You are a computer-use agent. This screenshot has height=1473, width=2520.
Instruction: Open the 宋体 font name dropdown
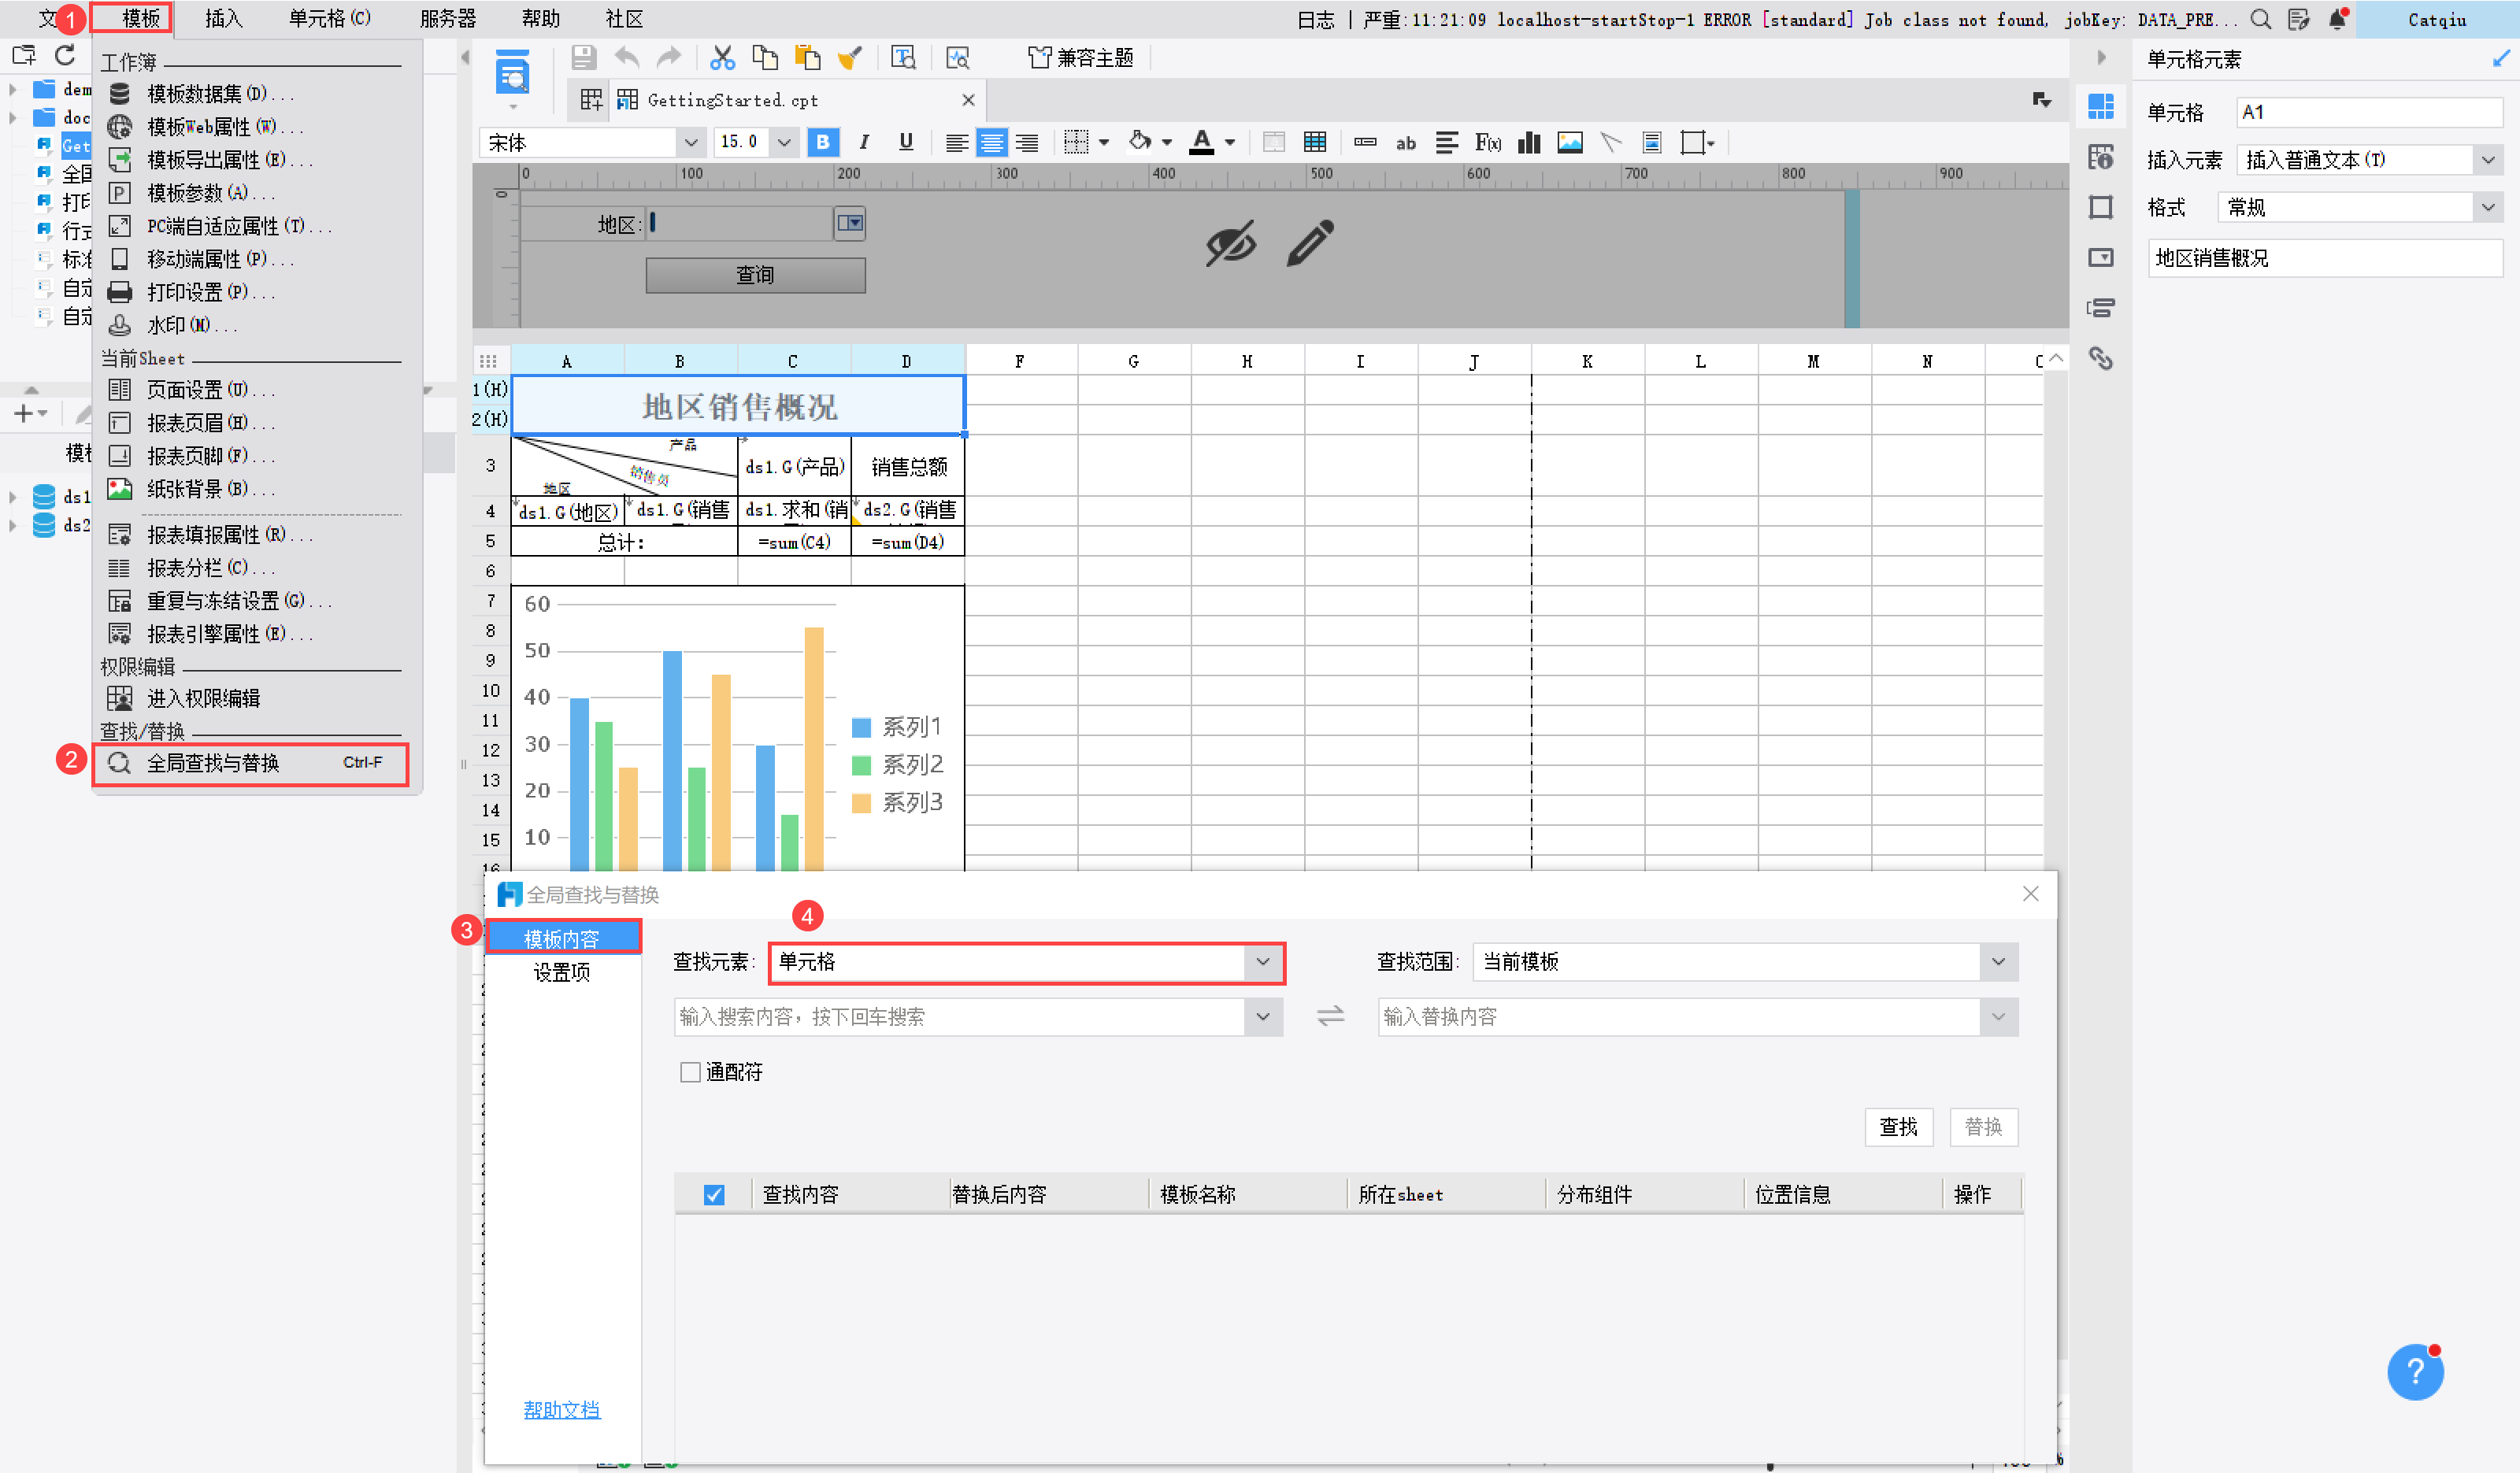click(690, 143)
